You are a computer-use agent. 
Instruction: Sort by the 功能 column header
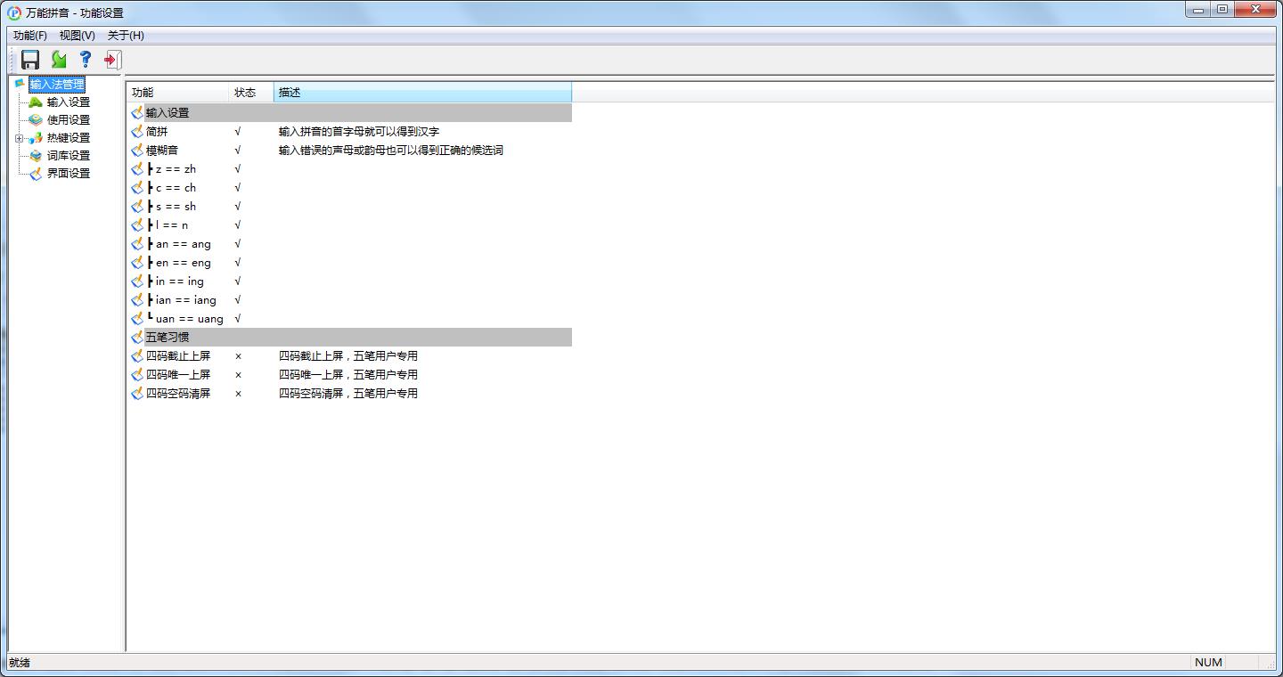178,93
